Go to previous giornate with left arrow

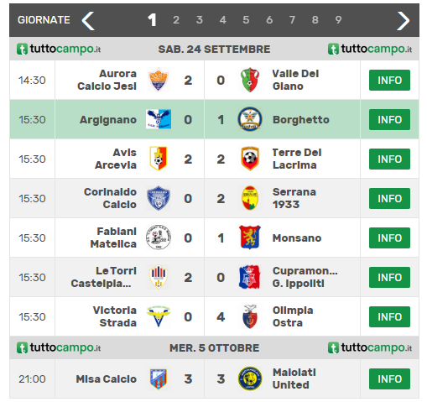tap(88, 21)
